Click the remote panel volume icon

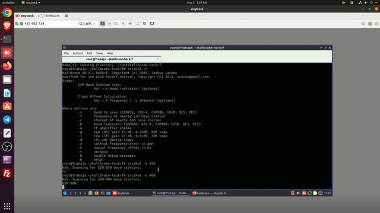[298, 193]
